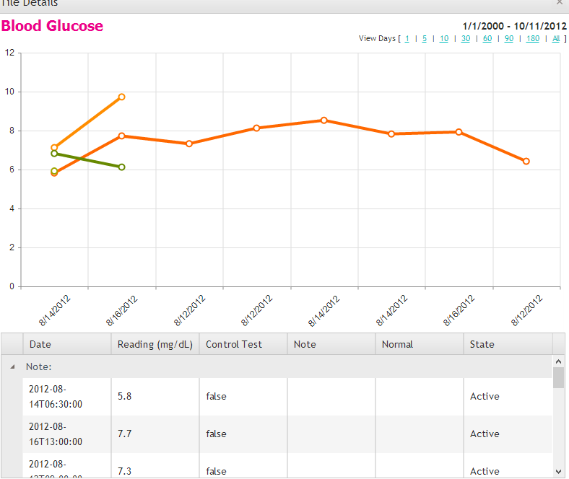Click the table scrollbar down arrow
Image resolution: width=569 pixels, height=479 pixels.
coord(558,471)
